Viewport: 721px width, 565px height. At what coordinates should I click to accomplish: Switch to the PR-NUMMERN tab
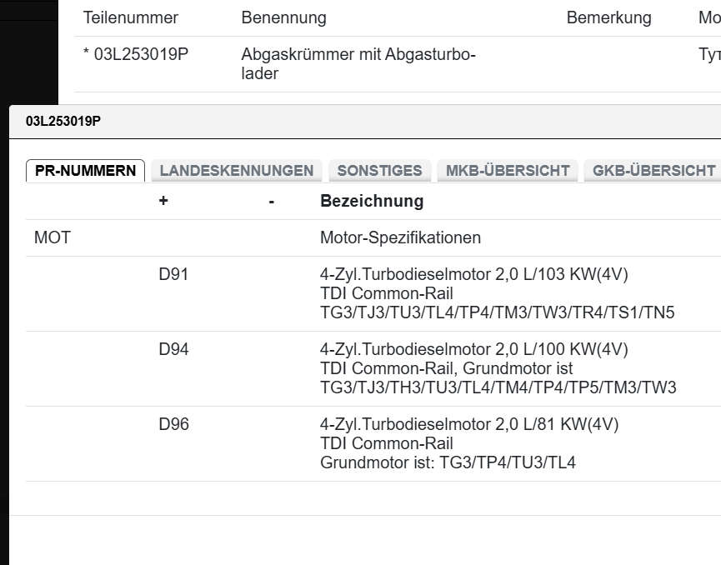(85, 171)
